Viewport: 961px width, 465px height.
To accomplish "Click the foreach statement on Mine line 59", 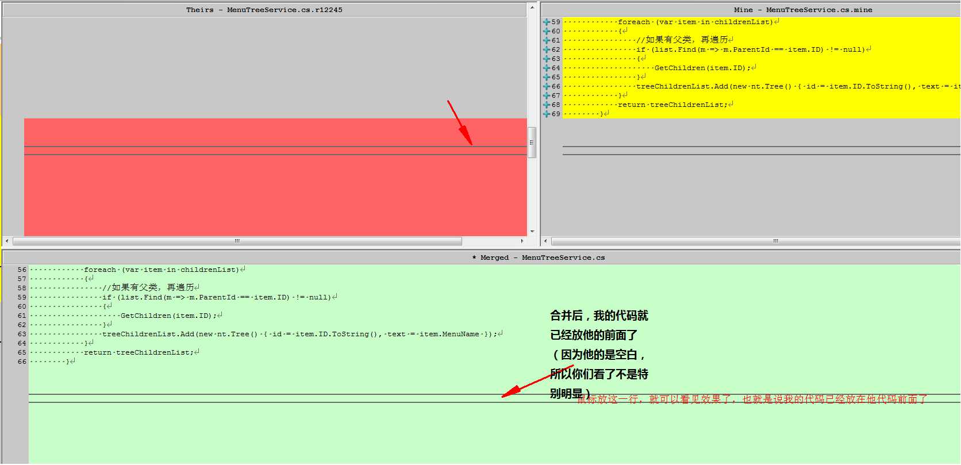I will pos(695,22).
